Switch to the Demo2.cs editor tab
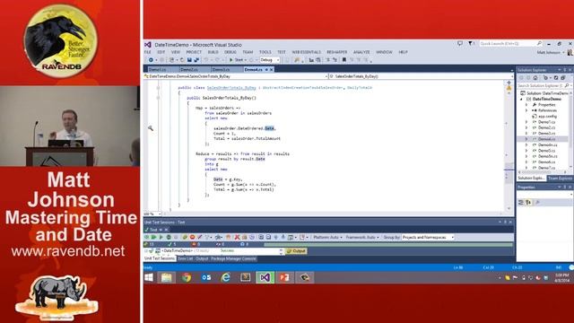This screenshot has height=323, width=574. (x=189, y=70)
